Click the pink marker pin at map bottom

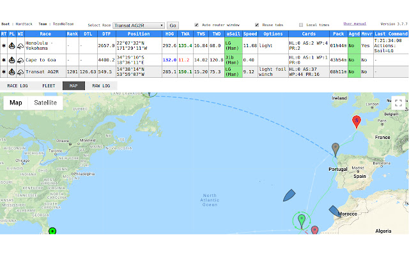(x=315, y=229)
